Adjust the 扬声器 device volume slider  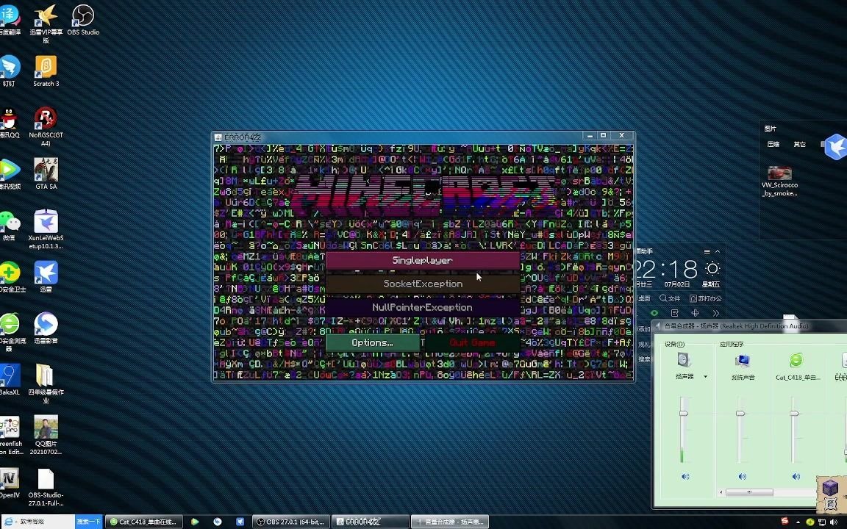(x=683, y=413)
